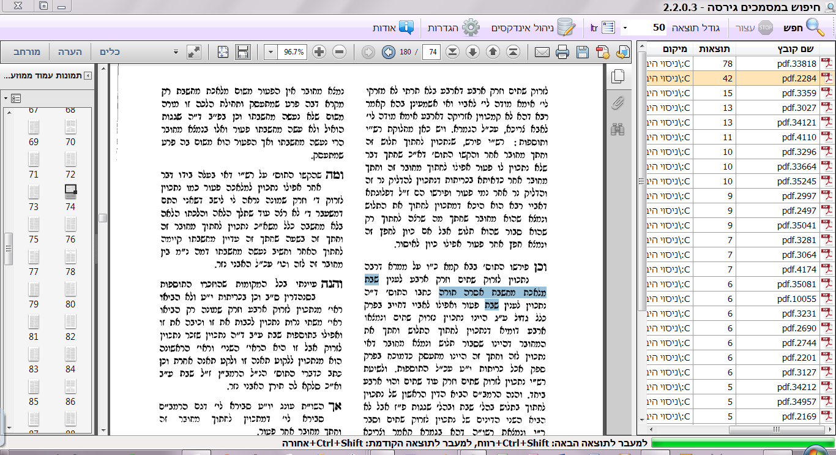This screenshot has height=455, width=836.
Task: Click the fit-width scrolling page icon
Action: point(242,52)
